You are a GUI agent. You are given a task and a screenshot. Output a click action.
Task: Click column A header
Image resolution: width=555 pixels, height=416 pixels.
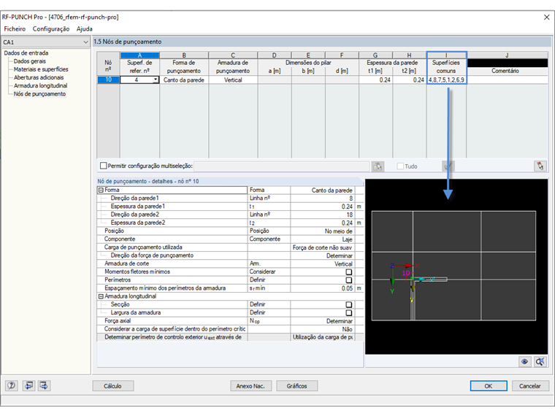(x=139, y=55)
